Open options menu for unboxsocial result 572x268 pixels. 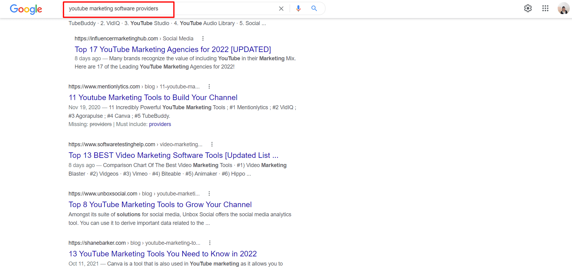coord(209,194)
